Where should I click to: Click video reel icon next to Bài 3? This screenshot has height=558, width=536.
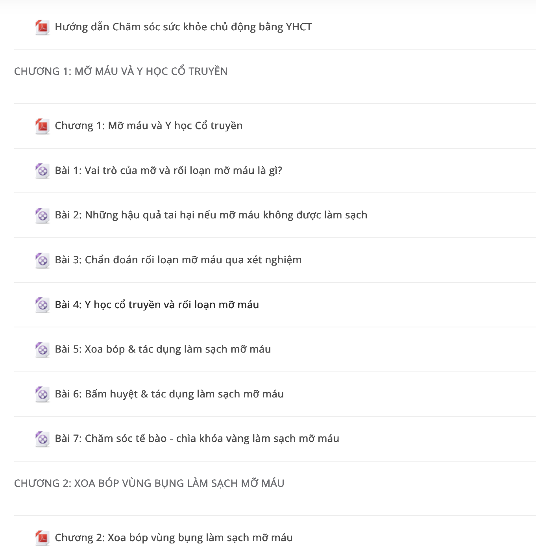[x=43, y=260]
